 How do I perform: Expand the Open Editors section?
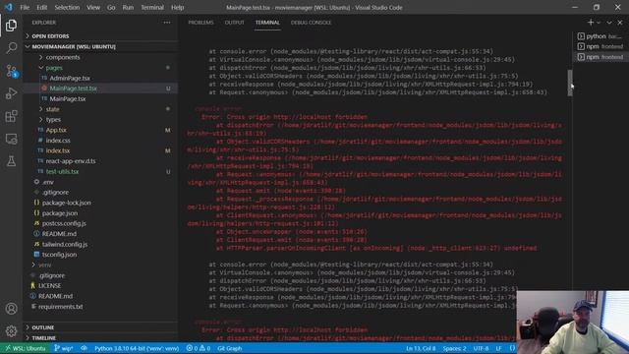[x=100, y=36]
